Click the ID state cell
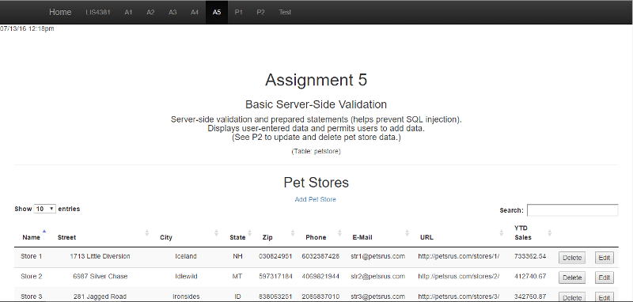 point(238,296)
